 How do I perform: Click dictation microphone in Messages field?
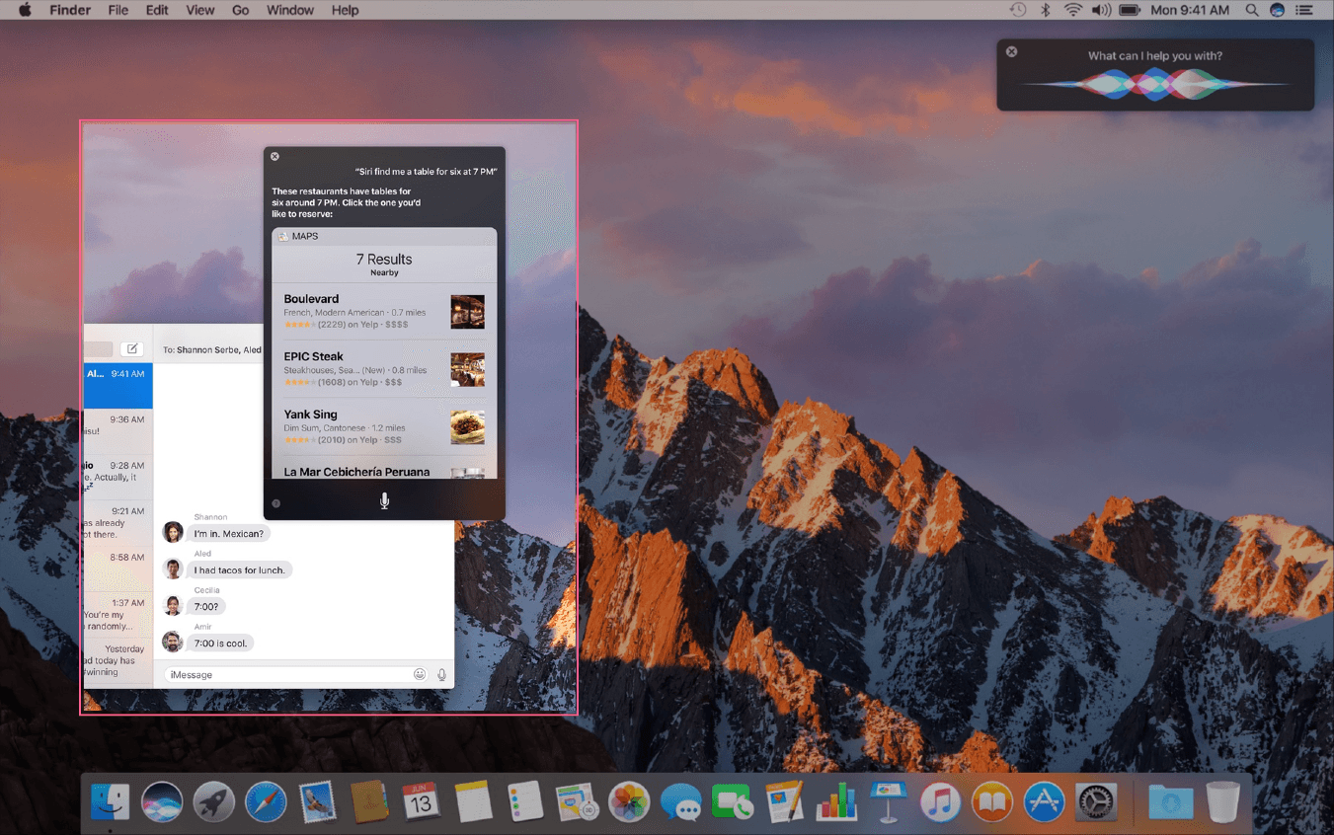(441, 674)
